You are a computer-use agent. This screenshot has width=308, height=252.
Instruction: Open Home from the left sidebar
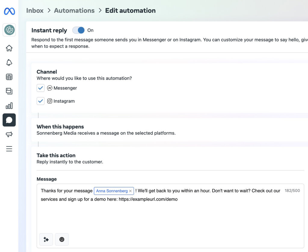(9, 48)
